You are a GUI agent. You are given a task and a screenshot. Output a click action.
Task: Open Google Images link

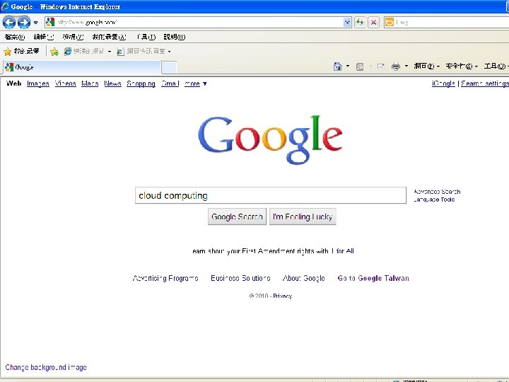point(38,83)
